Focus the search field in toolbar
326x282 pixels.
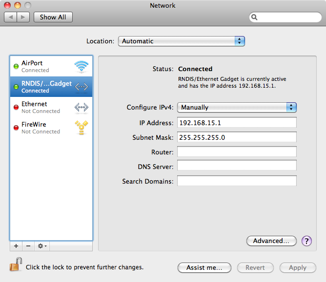285,17
